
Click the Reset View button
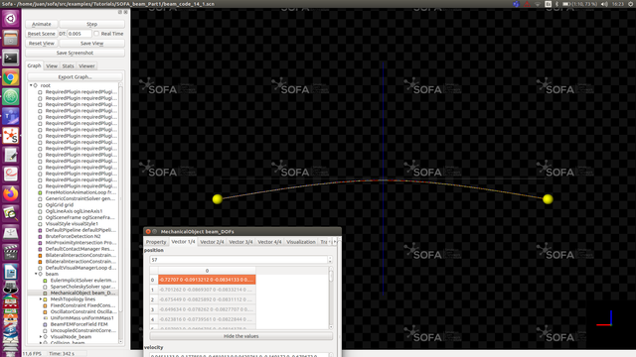[42, 44]
